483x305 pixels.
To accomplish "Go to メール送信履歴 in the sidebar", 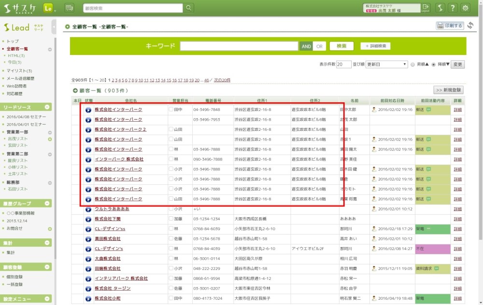I will (21, 78).
